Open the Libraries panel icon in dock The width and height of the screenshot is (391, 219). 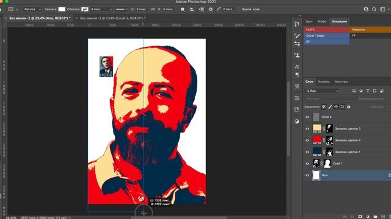point(297,109)
